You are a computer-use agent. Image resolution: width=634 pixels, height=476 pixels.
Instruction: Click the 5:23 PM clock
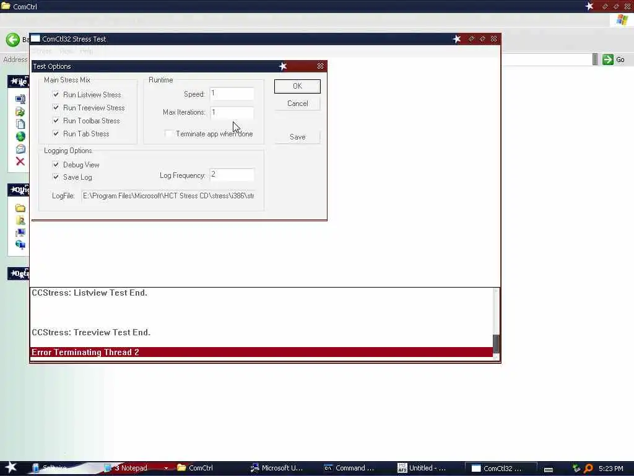point(610,469)
